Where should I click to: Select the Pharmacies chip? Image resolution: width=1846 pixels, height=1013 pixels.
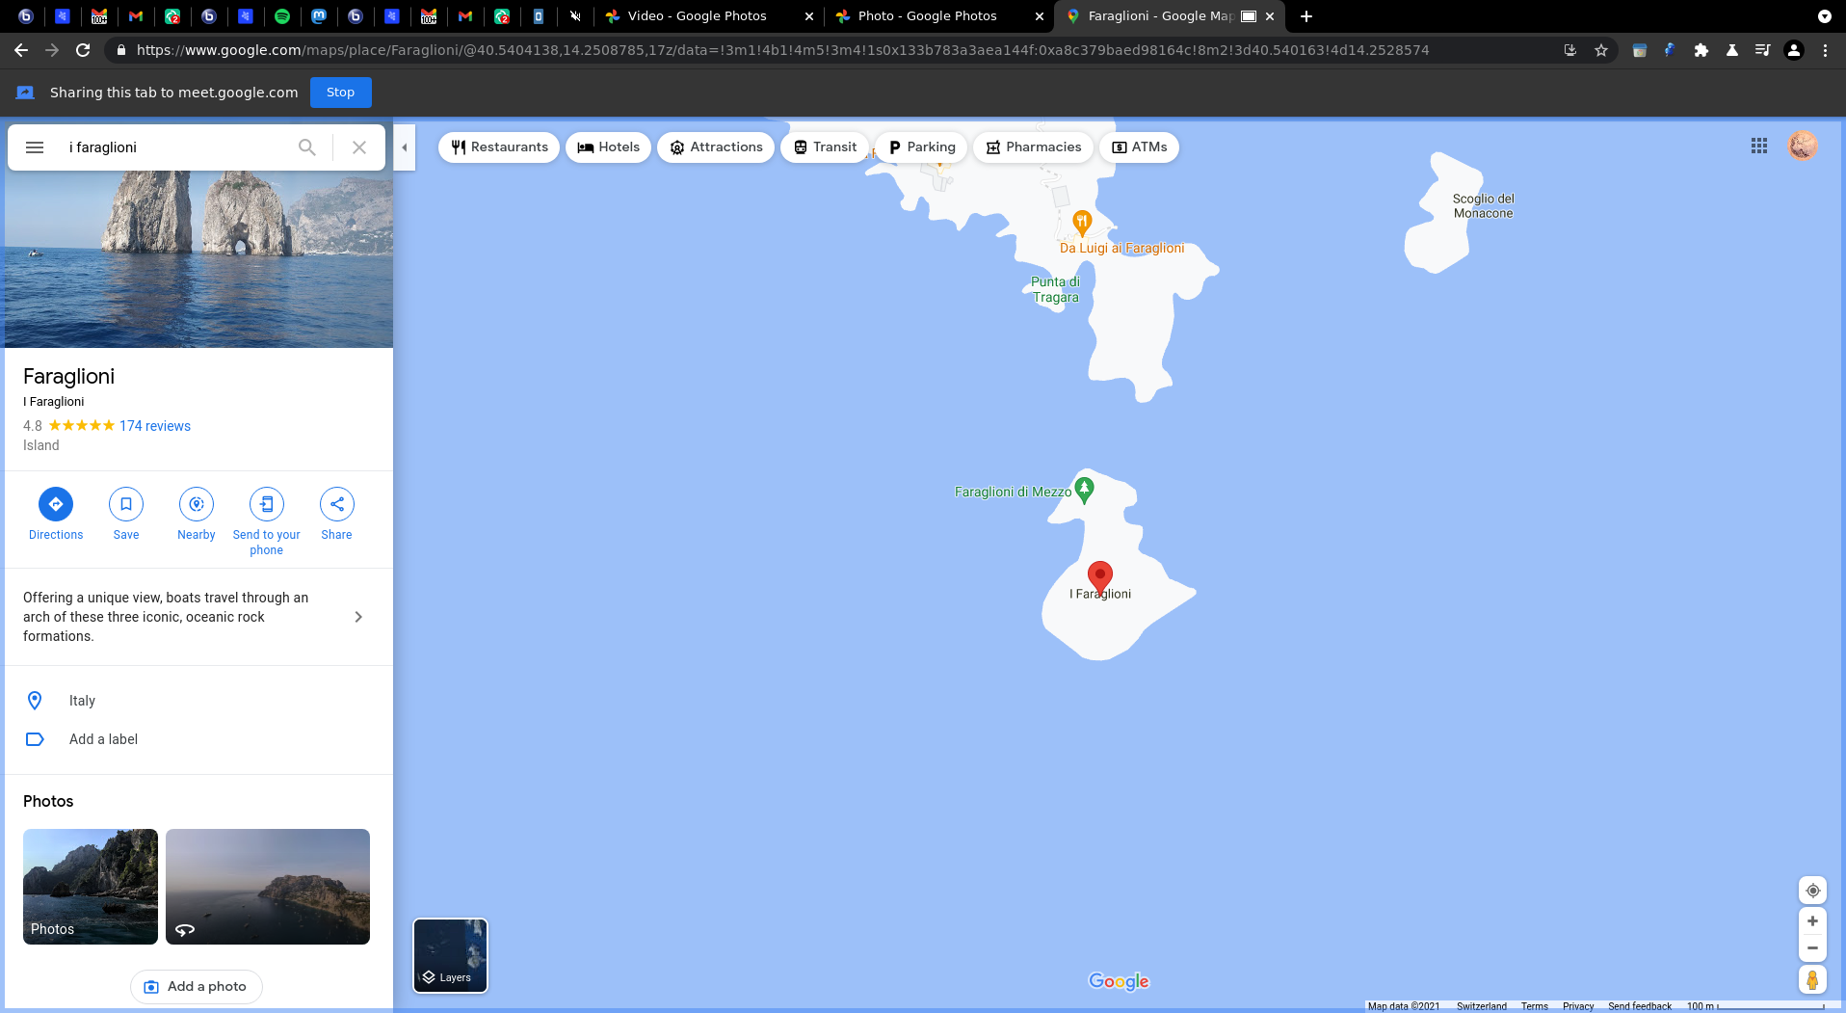coord(1034,147)
